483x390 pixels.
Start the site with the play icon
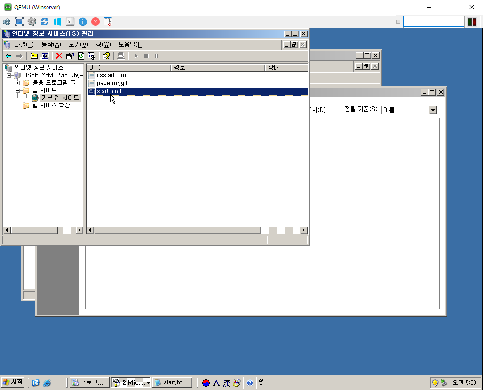coord(135,56)
